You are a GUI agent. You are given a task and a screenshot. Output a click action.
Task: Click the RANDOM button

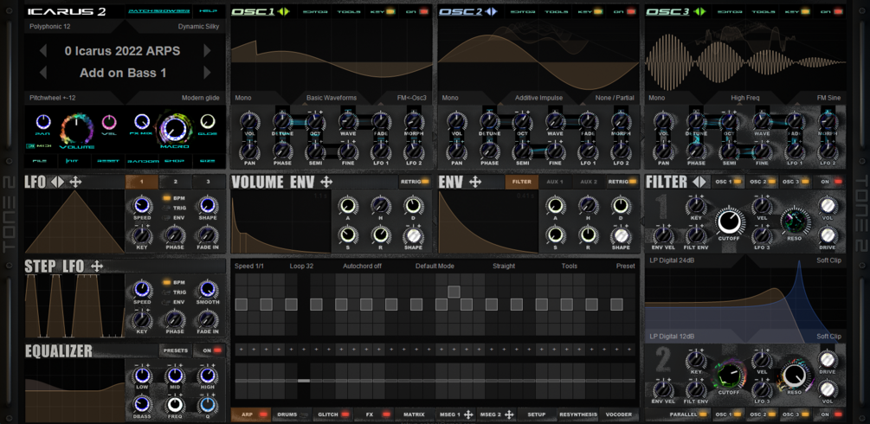[143, 161]
